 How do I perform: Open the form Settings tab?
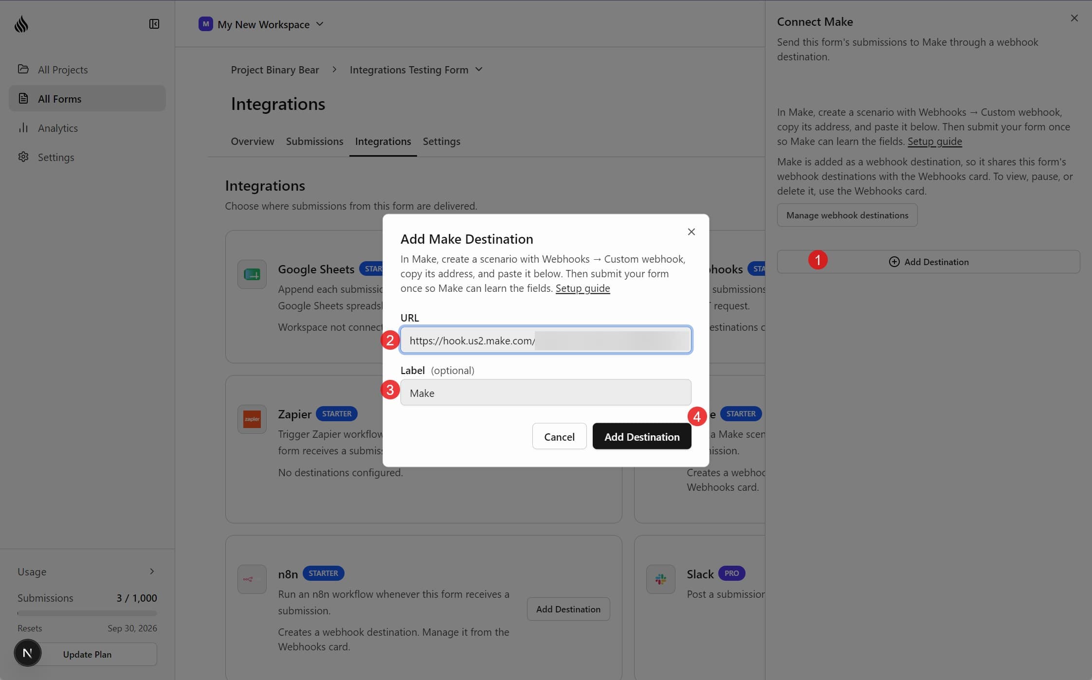click(x=441, y=141)
